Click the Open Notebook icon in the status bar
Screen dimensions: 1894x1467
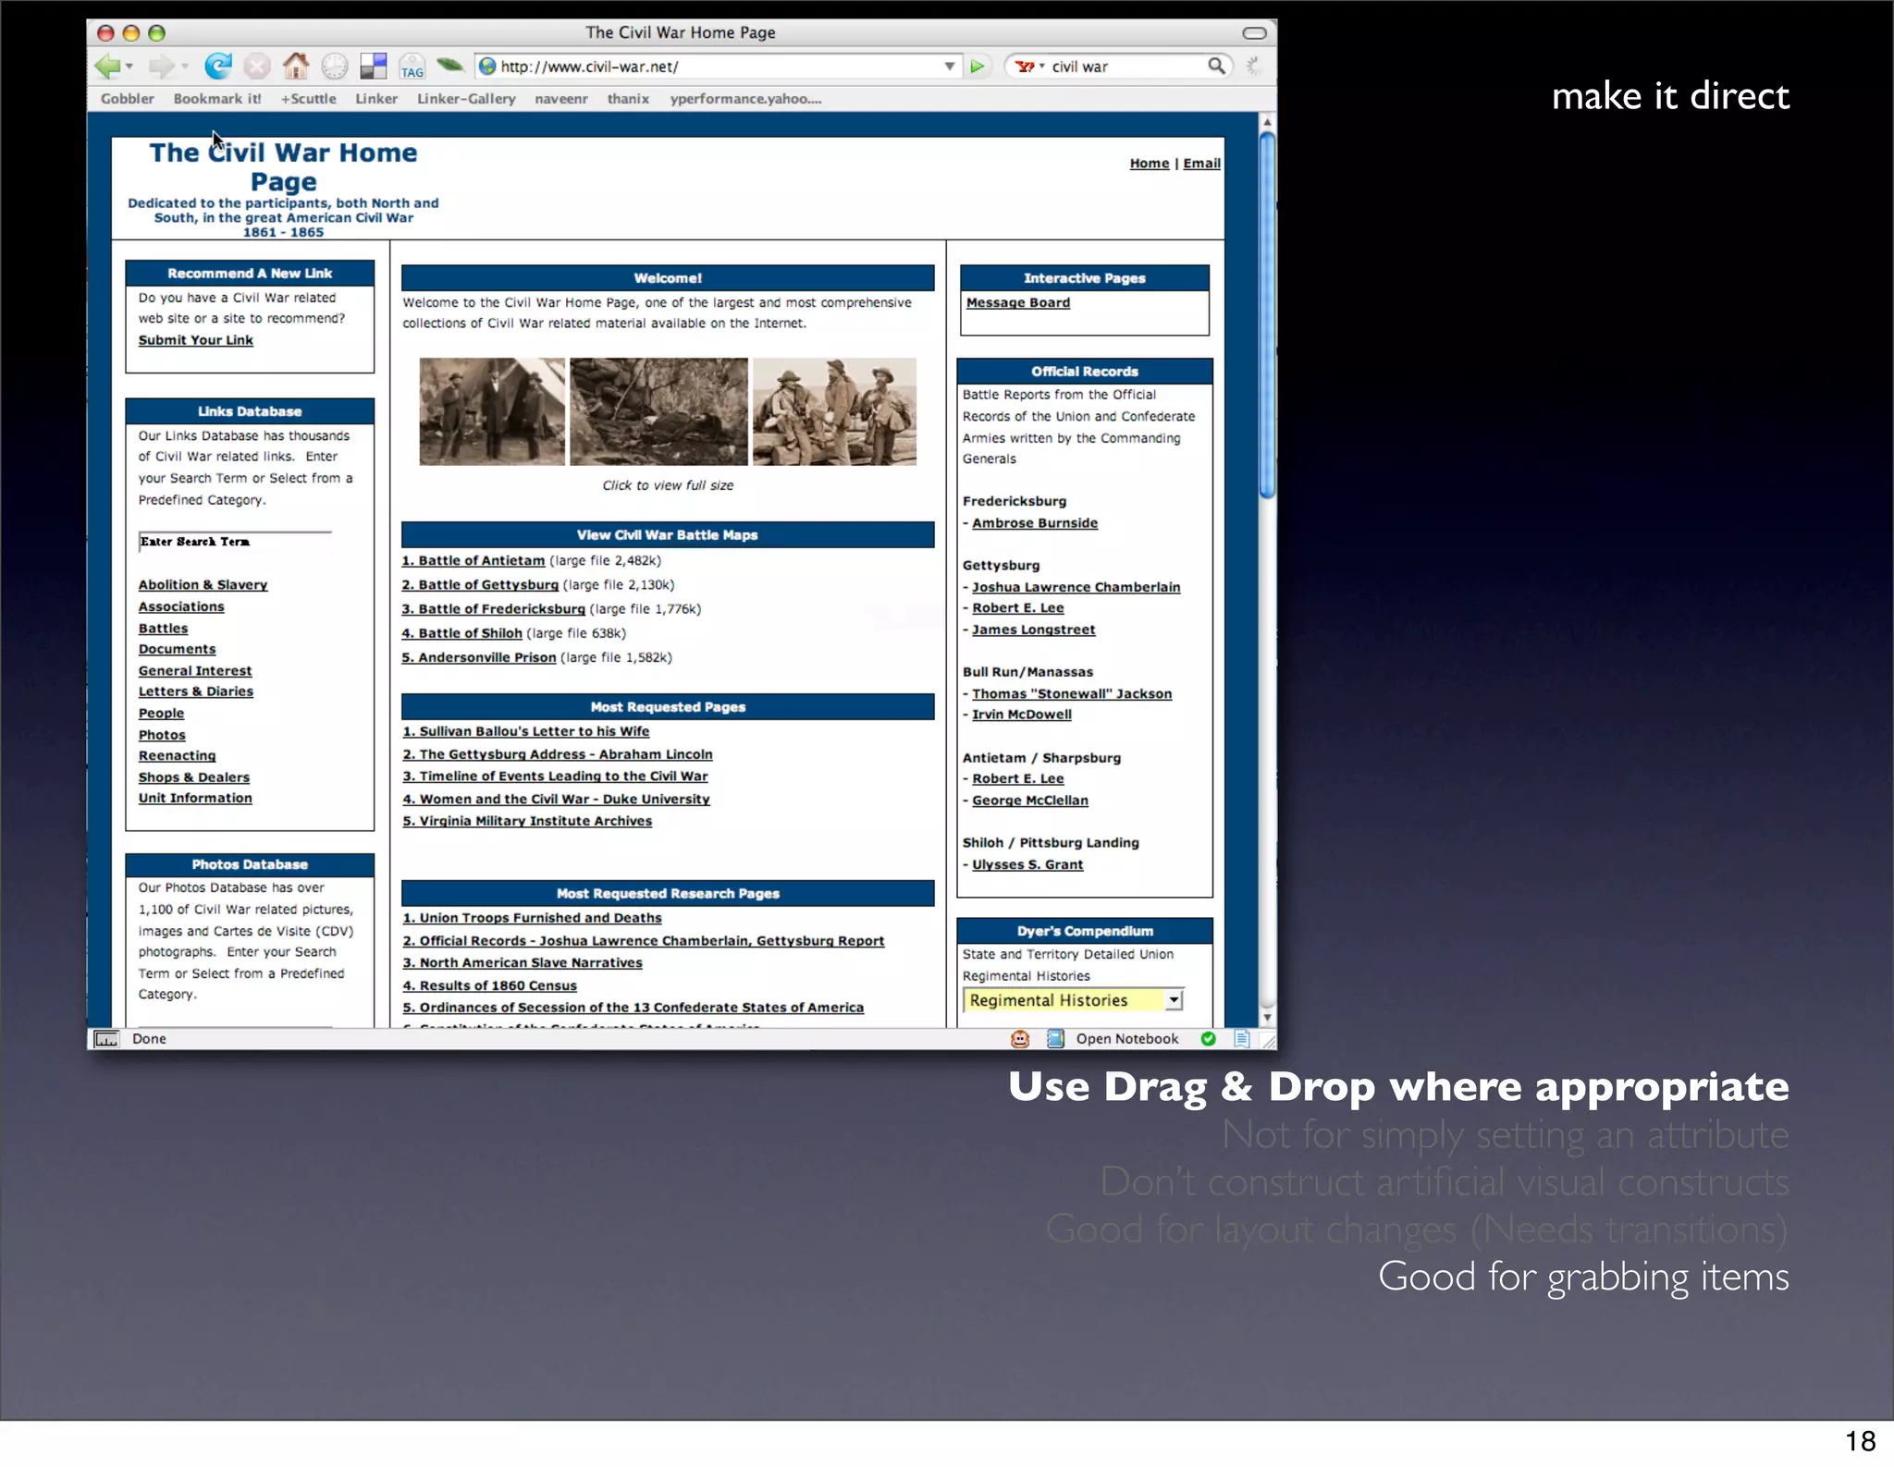click(1055, 1039)
